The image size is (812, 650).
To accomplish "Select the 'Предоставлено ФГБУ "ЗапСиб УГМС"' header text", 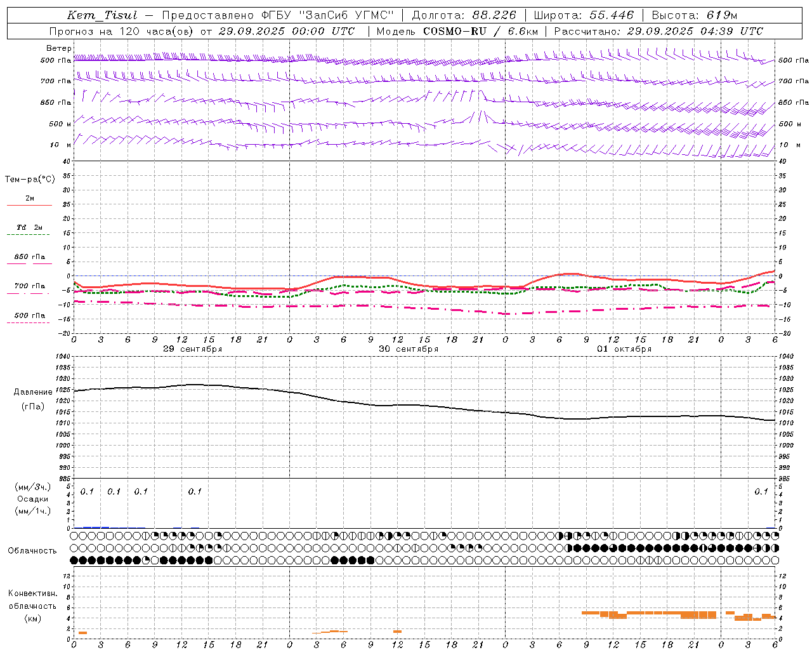I will pyautogui.click(x=277, y=15).
